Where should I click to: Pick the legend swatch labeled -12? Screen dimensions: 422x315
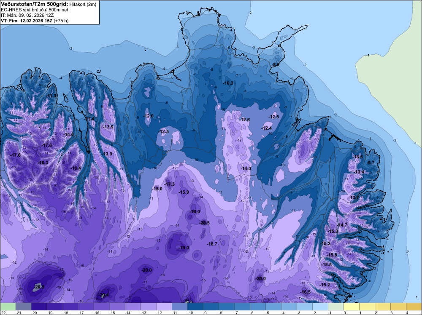(164, 307)
